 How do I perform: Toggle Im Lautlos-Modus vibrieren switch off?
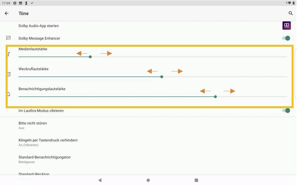(x=286, y=110)
